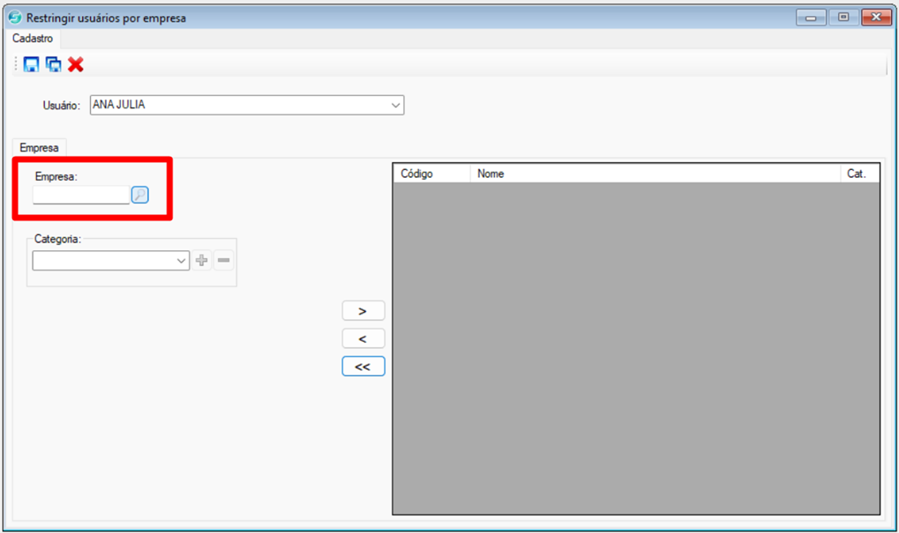Click the application icon in title bar
The image size is (899, 533).
15,18
